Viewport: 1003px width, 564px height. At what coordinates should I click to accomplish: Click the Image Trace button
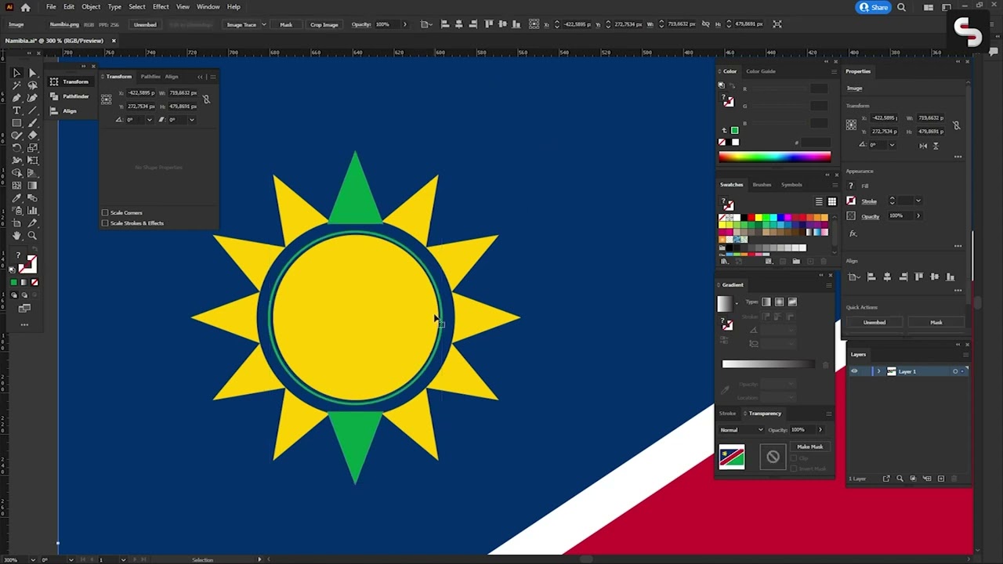pyautogui.click(x=241, y=24)
